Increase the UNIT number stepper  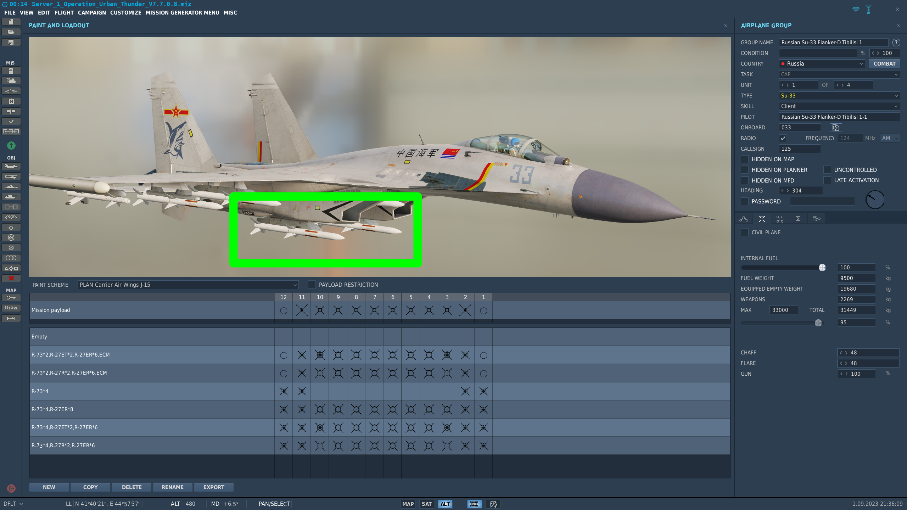[788, 85]
